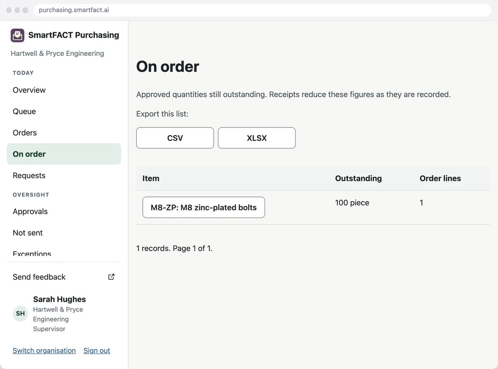Go to the Not sent list
Image resolution: width=498 pixels, height=369 pixels.
pyautogui.click(x=64, y=233)
